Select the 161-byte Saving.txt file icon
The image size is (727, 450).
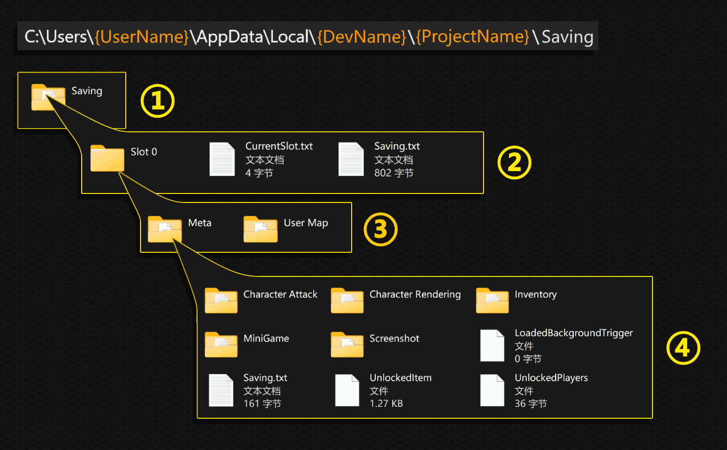(x=221, y=391)
